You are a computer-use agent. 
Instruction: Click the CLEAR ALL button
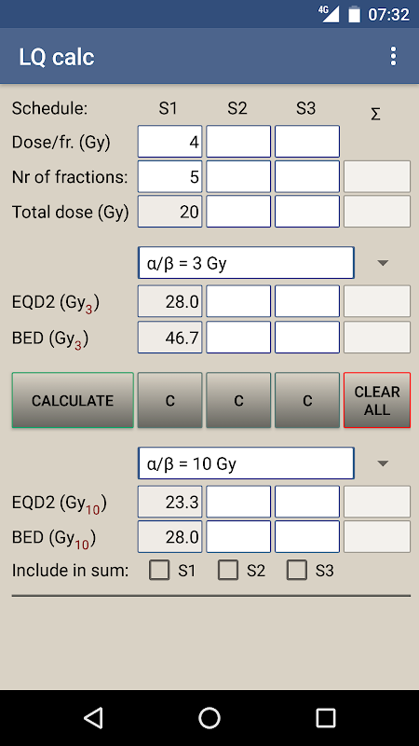(377, 400)
